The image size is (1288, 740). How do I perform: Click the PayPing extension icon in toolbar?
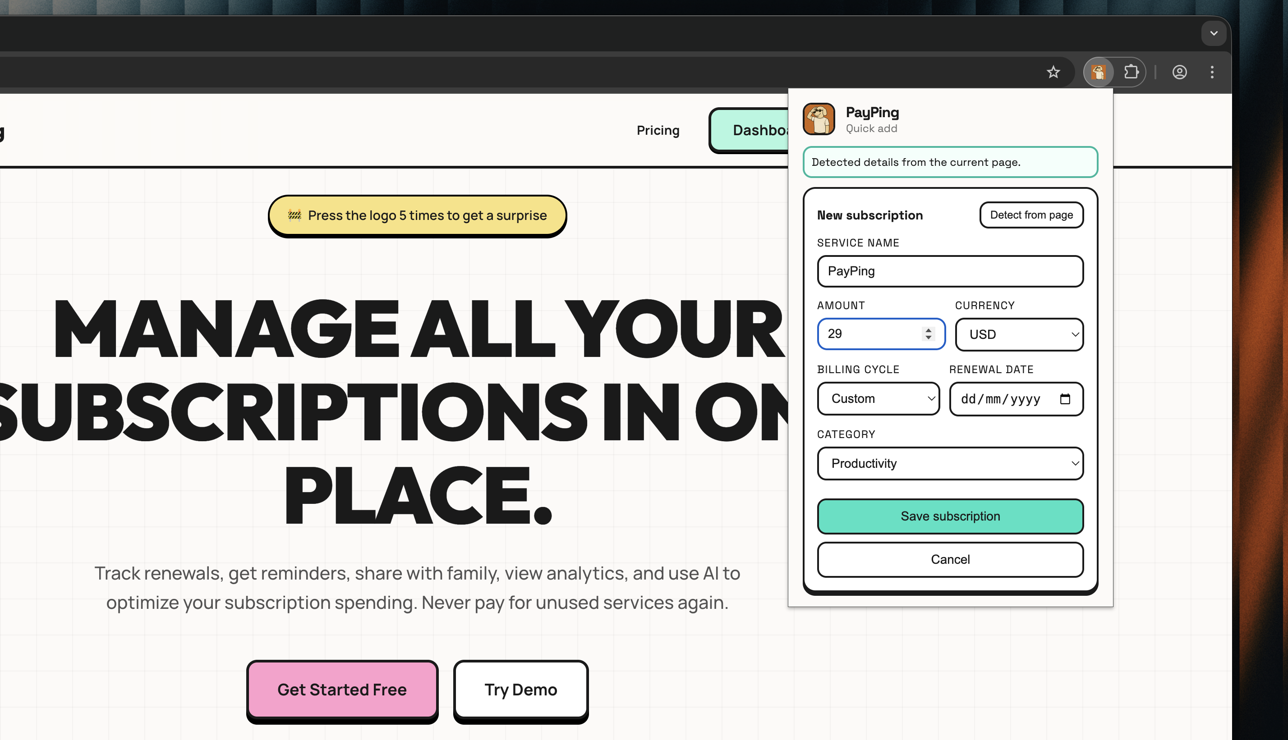[x=1098, y=72]
